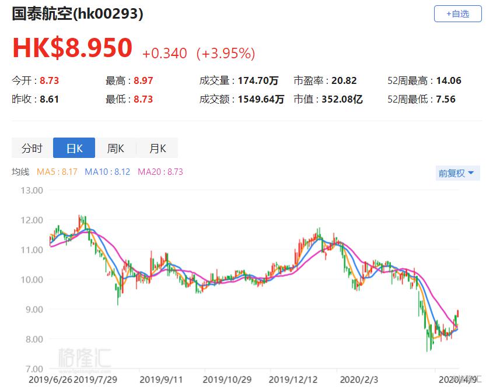Open the 月K monthly chart view
The image size is (486, 387).
[x=157, y=148]
